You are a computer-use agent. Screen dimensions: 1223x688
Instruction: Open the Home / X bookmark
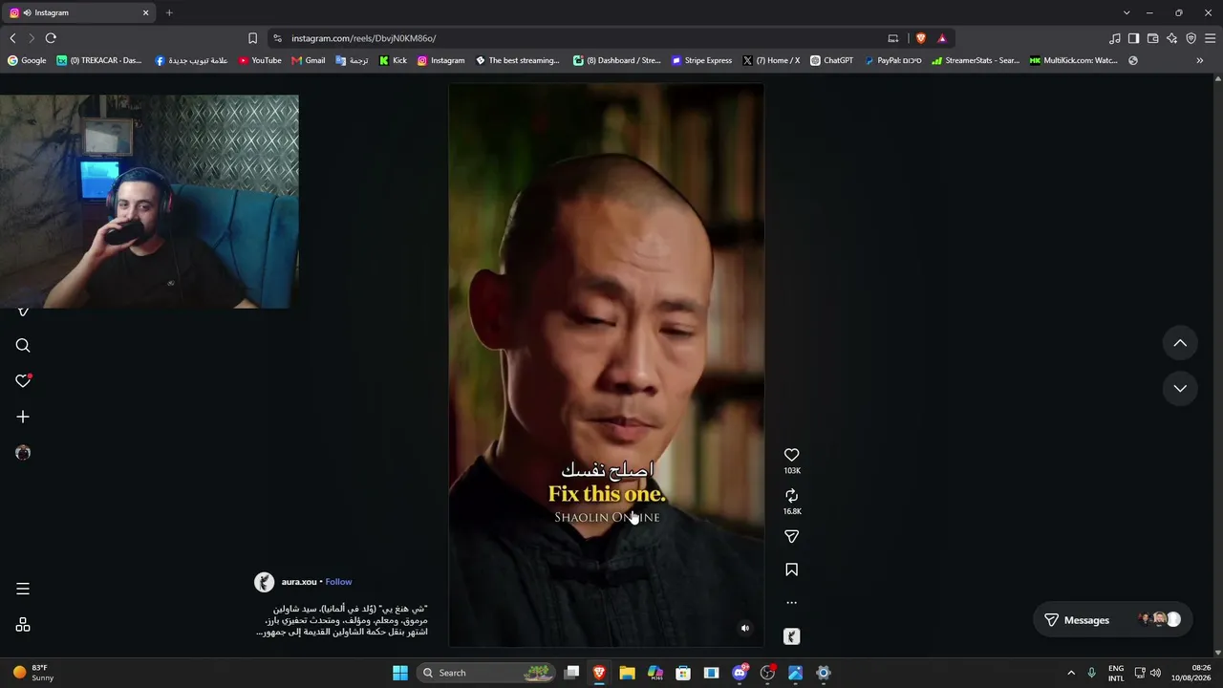coord(771,60)
